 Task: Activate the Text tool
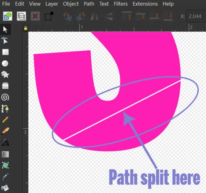[x=5, y=142]
